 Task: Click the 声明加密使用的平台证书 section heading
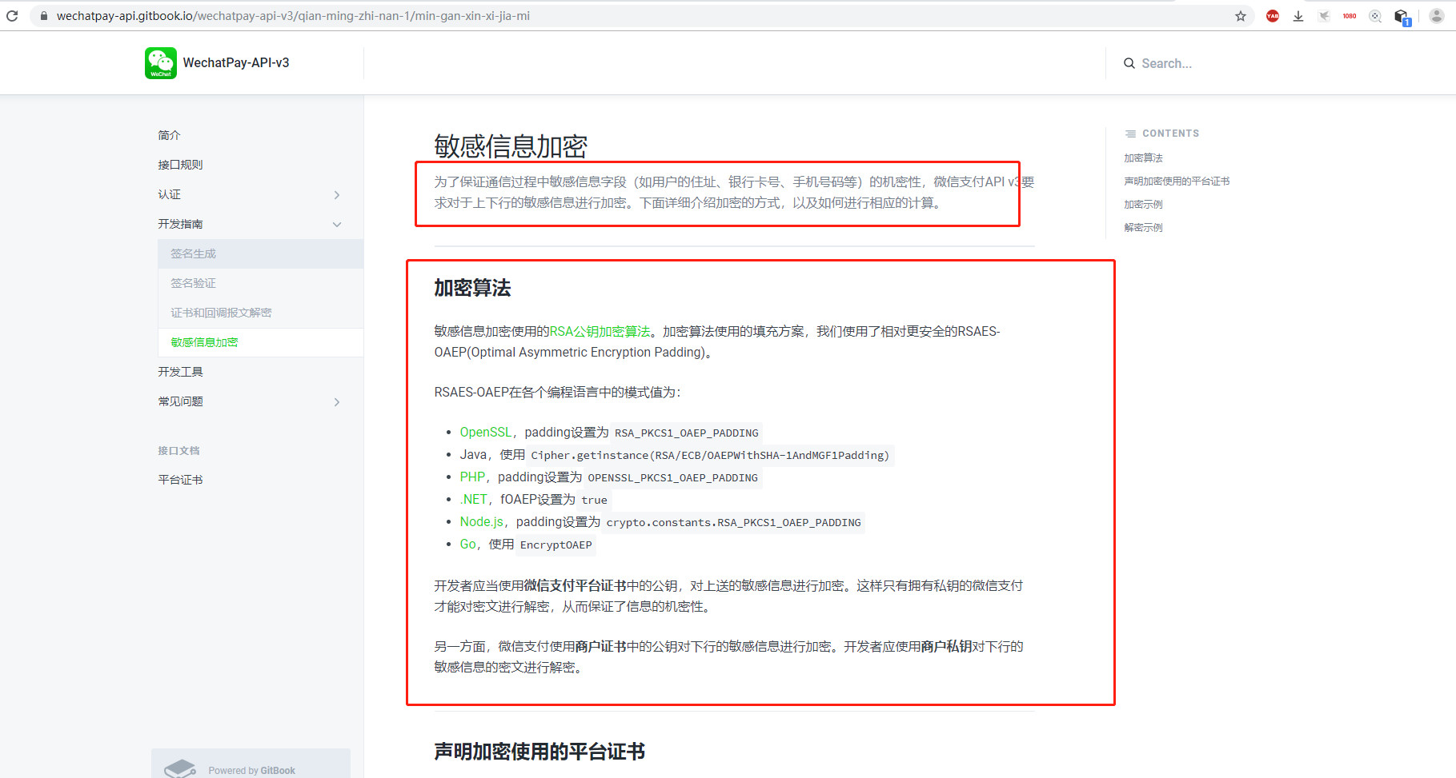[x=539, y=752]
